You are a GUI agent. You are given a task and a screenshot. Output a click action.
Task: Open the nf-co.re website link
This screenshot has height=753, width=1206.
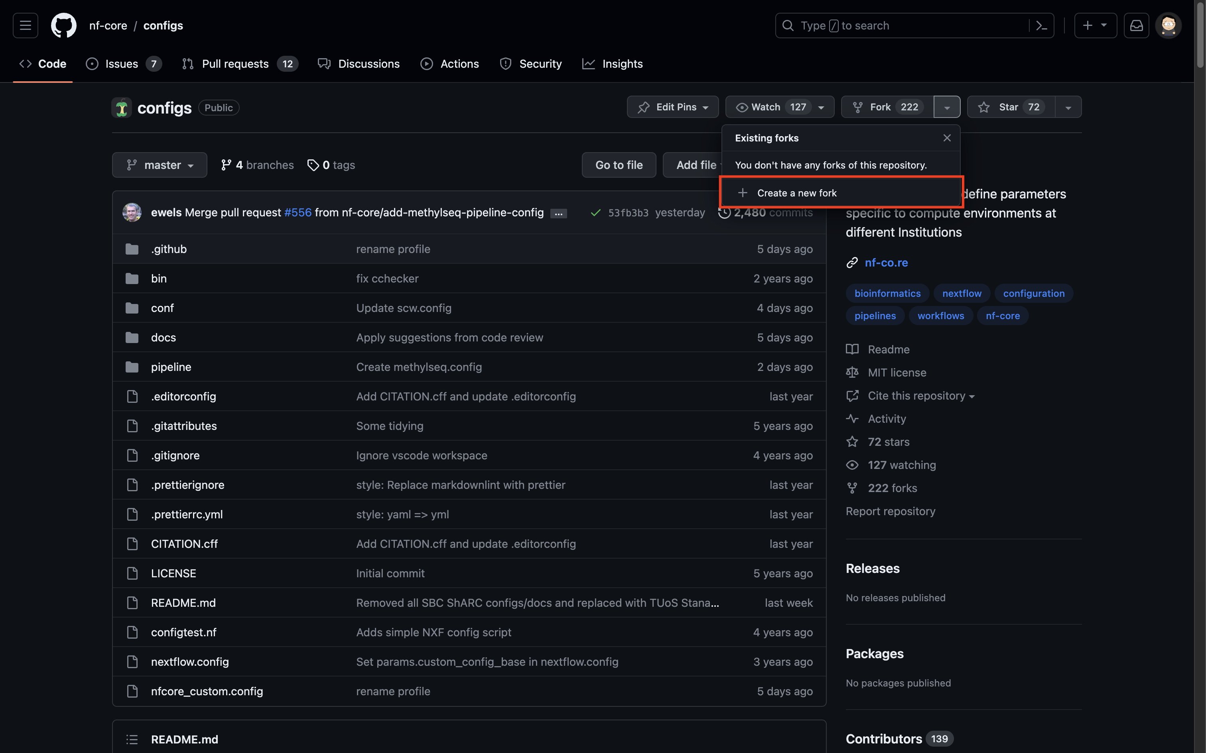(x=886, y=263)
